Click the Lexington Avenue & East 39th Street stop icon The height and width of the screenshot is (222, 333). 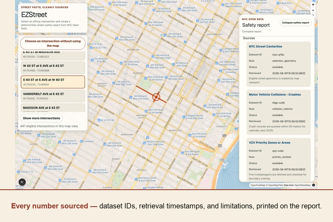(x=184, y=117)
